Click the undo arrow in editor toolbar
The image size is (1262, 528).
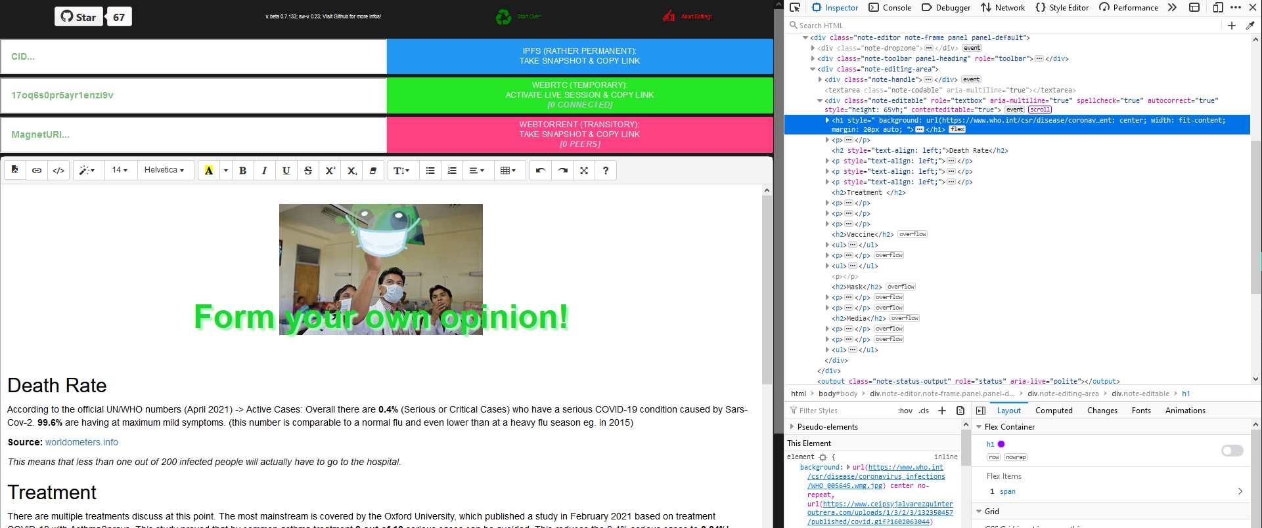[541, 171]
